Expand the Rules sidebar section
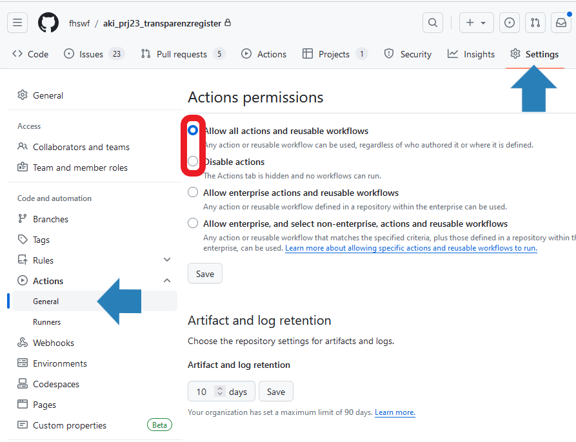Screen dimensions: 576x442 (167, 260)
